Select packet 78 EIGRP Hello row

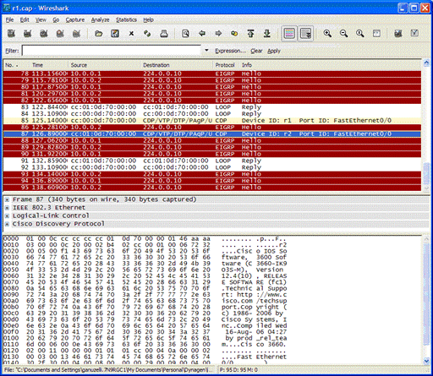212,74
